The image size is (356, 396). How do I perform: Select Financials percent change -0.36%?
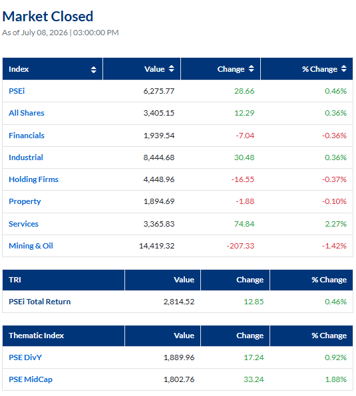334,136
